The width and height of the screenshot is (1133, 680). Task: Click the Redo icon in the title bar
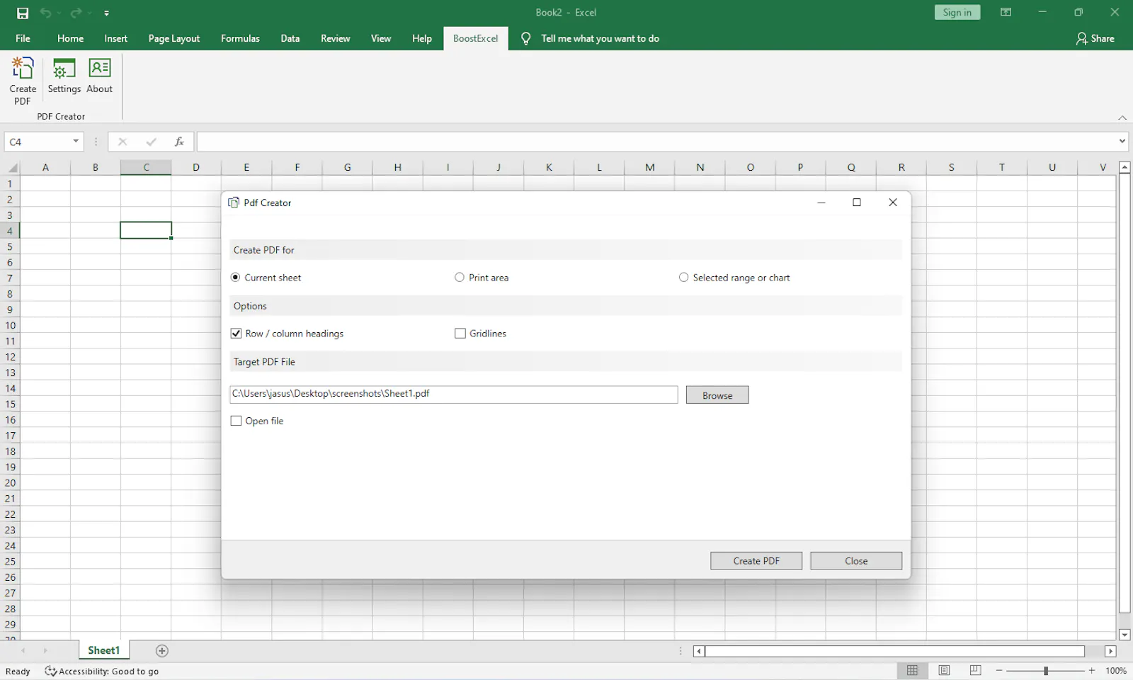pos(76,13)
